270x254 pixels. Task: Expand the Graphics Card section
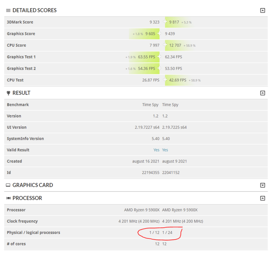coord(262,185)
